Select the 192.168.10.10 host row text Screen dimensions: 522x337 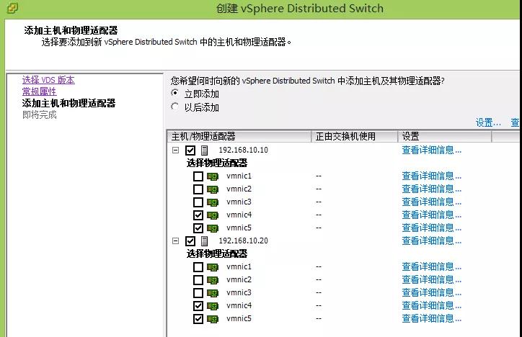[x=244, y=150]
